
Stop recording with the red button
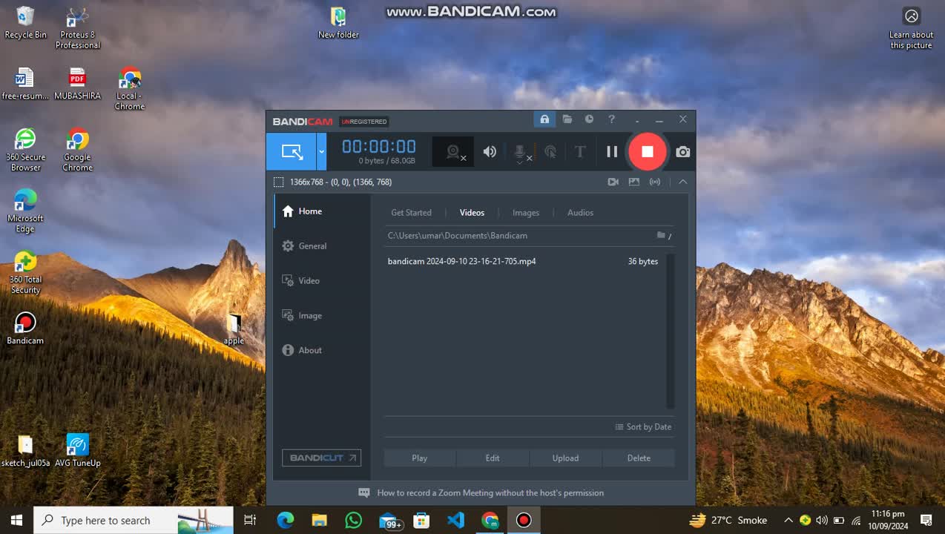tap(648, 151)
